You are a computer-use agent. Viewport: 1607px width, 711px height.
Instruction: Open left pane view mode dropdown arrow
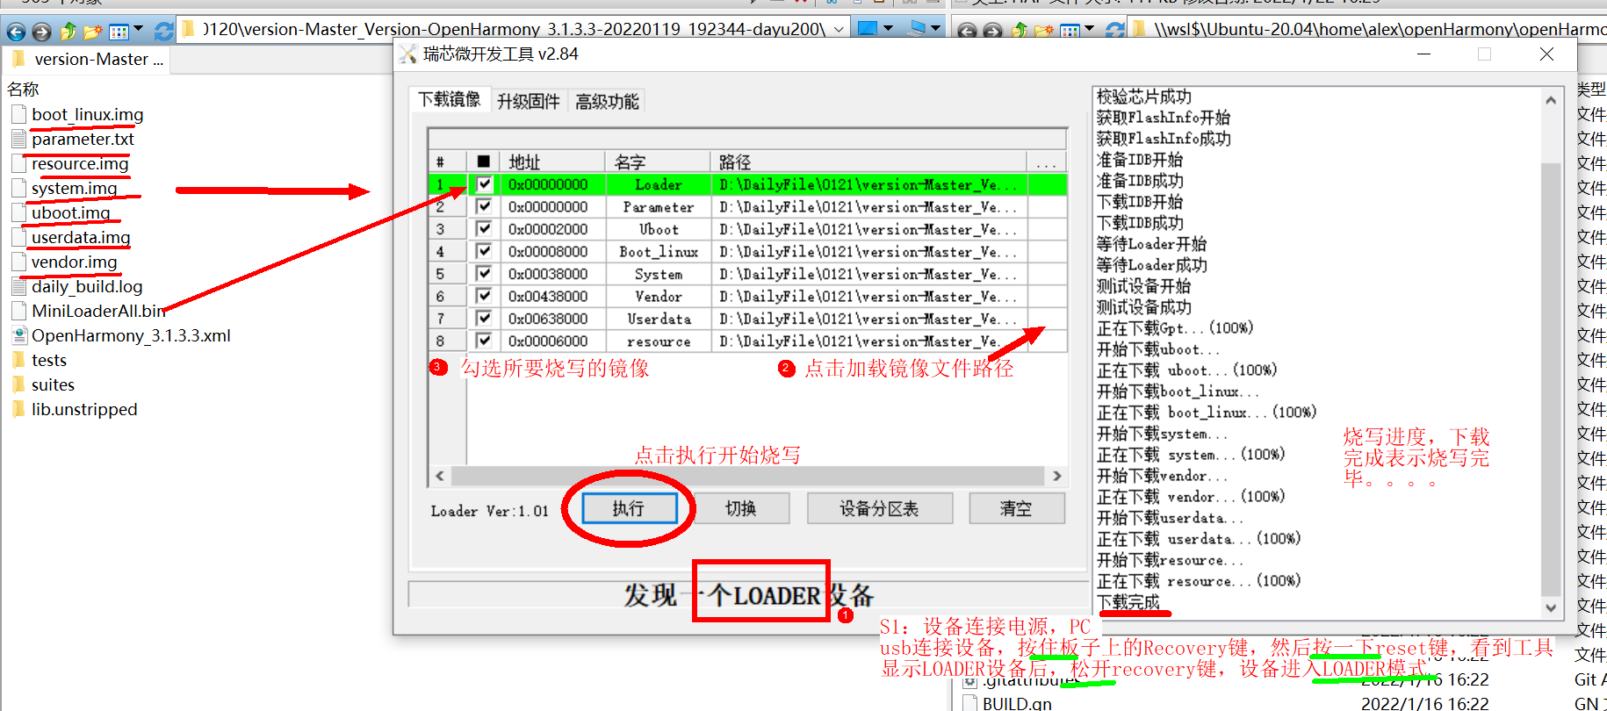(x=139, y=31)
